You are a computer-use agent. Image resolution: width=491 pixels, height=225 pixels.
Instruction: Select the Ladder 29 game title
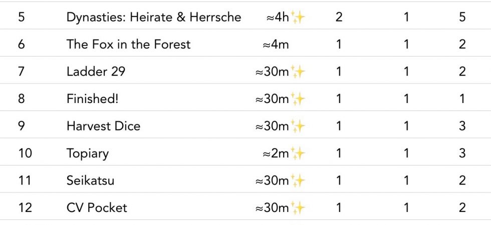coord(96,71)
